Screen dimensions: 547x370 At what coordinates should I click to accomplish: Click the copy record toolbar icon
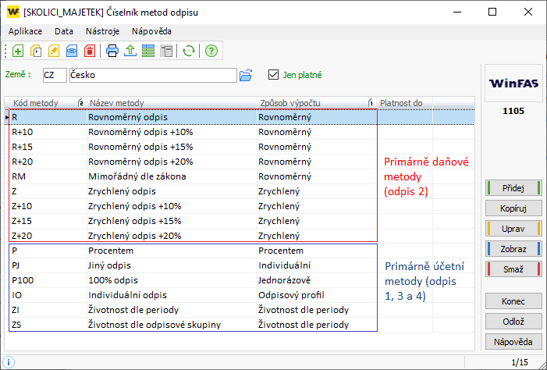coord(36,52)
